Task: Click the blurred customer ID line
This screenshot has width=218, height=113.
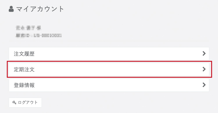Action: [39, 35]
